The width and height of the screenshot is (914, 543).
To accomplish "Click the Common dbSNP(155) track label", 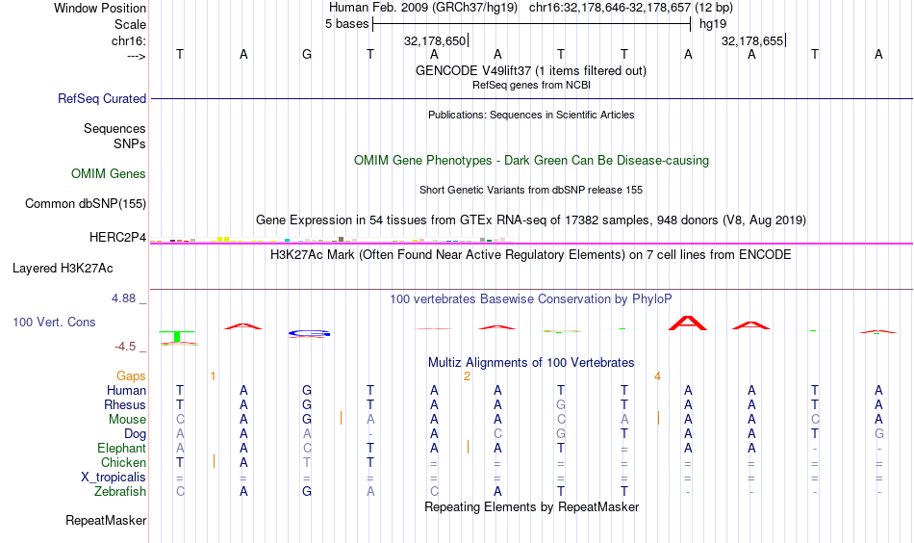I will [85, 203].
